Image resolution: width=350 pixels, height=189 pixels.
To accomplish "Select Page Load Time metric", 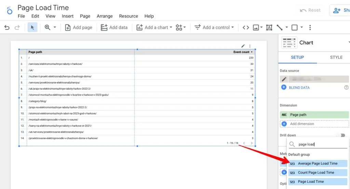I will [318, 181].
